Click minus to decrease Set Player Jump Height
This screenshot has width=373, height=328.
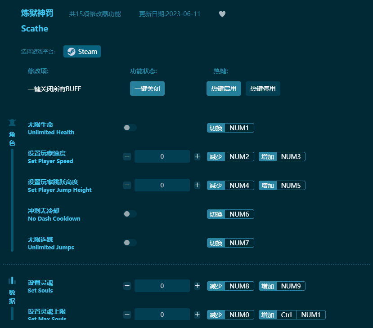127,185
